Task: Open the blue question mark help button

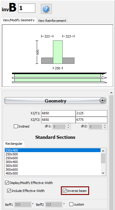Action: 46,9
